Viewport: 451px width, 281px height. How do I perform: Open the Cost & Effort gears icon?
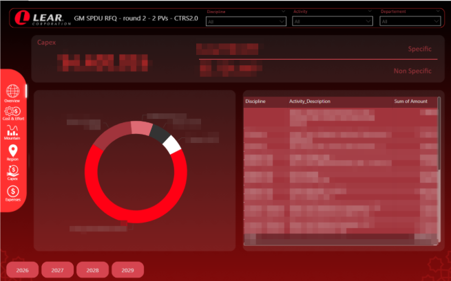[x=13, y=111]
